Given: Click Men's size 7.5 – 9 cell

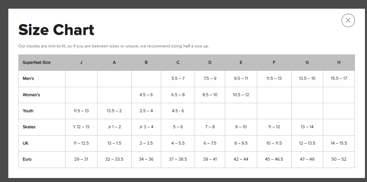Looking at the screenshot, I should tap(210, 78).
